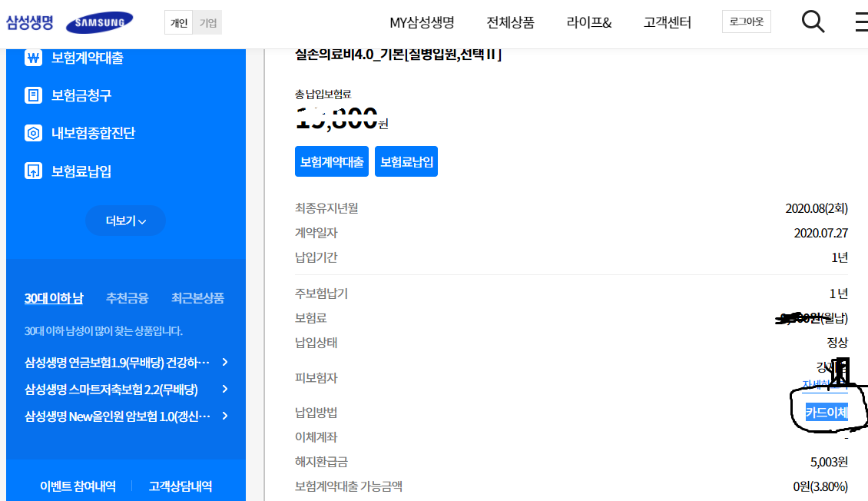Click the 보험계약대출 won icon in sidebar

(33, 58)
